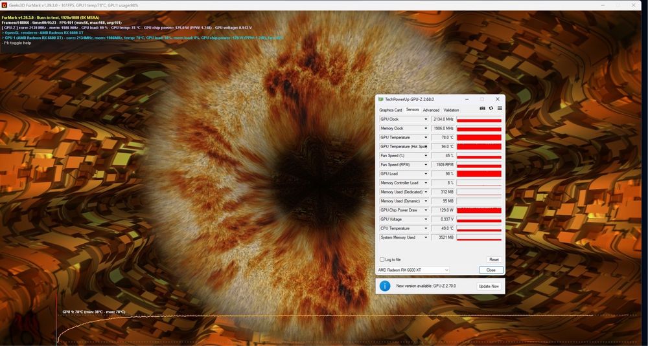Switch to the Graphics Card tab
The height and width of the screenshot is (346, 648).
(391, 110)
